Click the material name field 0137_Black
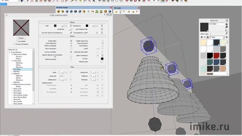 tap(217, 24)
